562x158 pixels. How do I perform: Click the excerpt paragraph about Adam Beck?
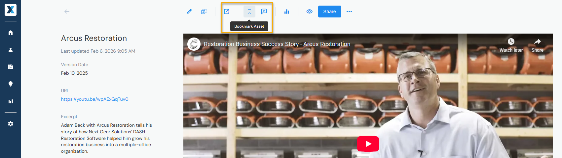coord(106,138)
